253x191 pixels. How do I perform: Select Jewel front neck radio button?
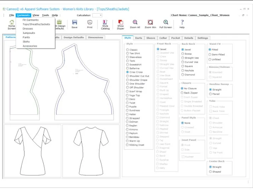tap(158, 49)
